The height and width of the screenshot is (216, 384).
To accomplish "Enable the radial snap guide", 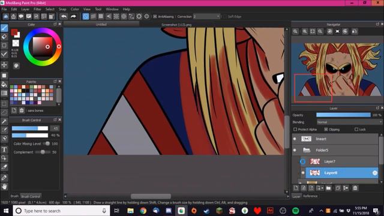I will 116,16.
